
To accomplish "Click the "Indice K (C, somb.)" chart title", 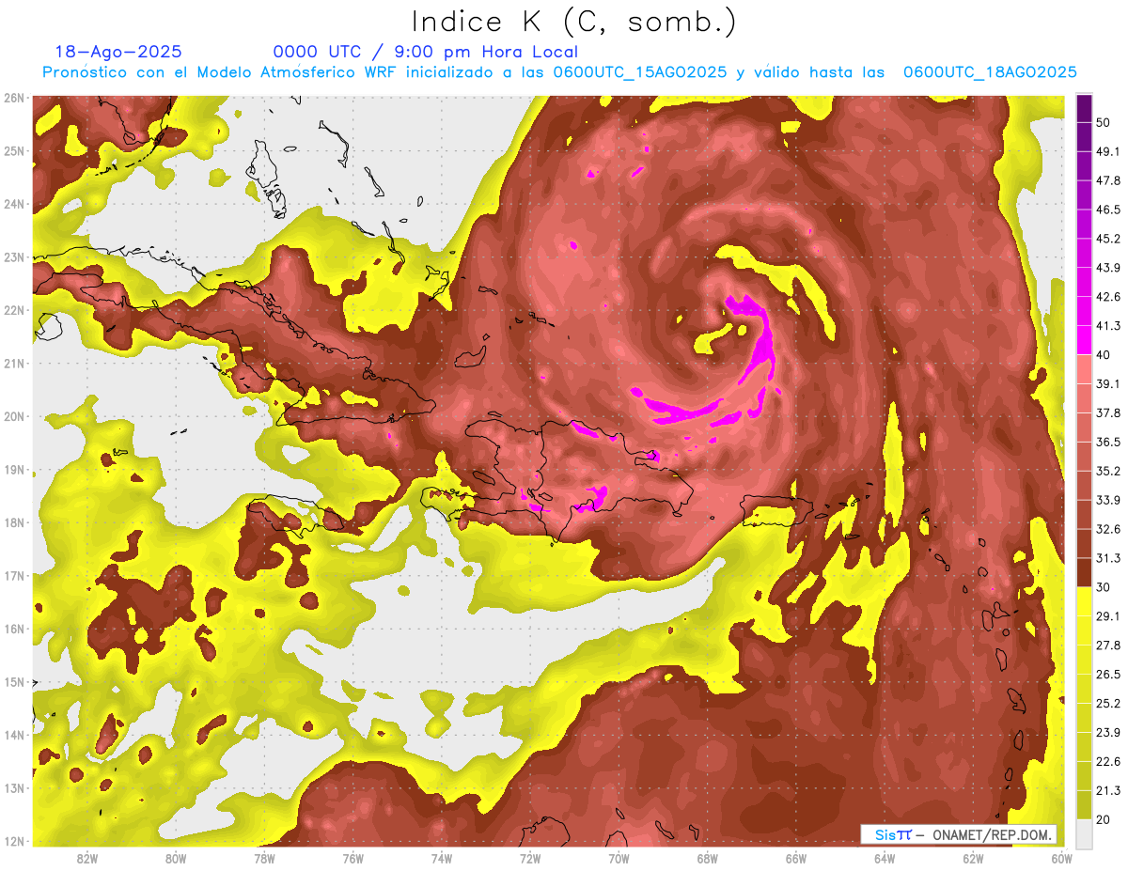I will (x=574, y=22).
